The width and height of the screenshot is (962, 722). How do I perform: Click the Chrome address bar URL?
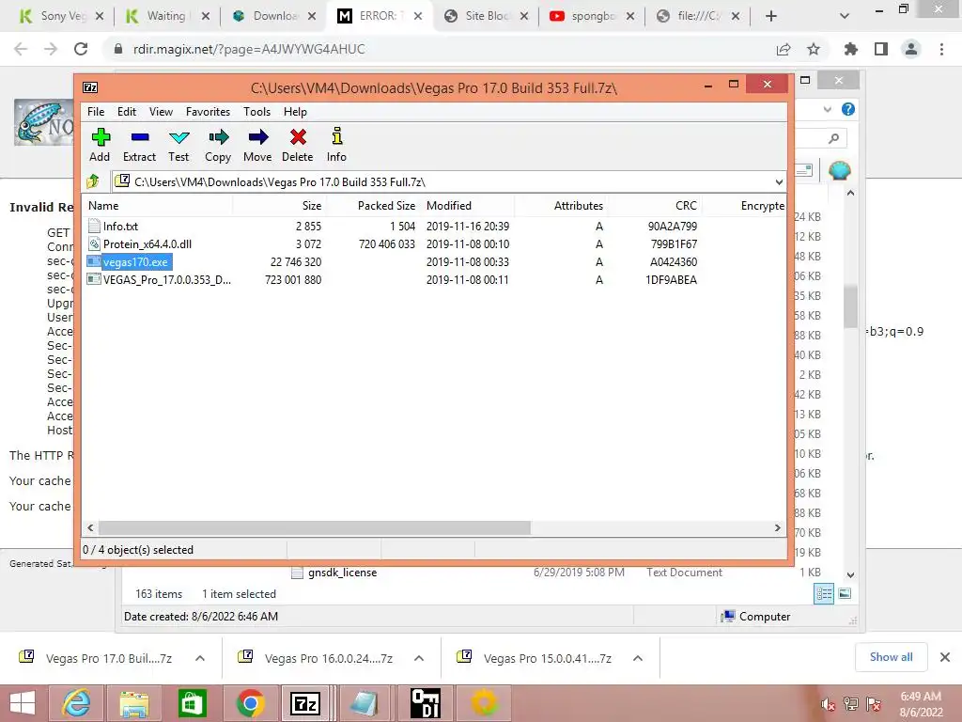click(x=249, y=49)
